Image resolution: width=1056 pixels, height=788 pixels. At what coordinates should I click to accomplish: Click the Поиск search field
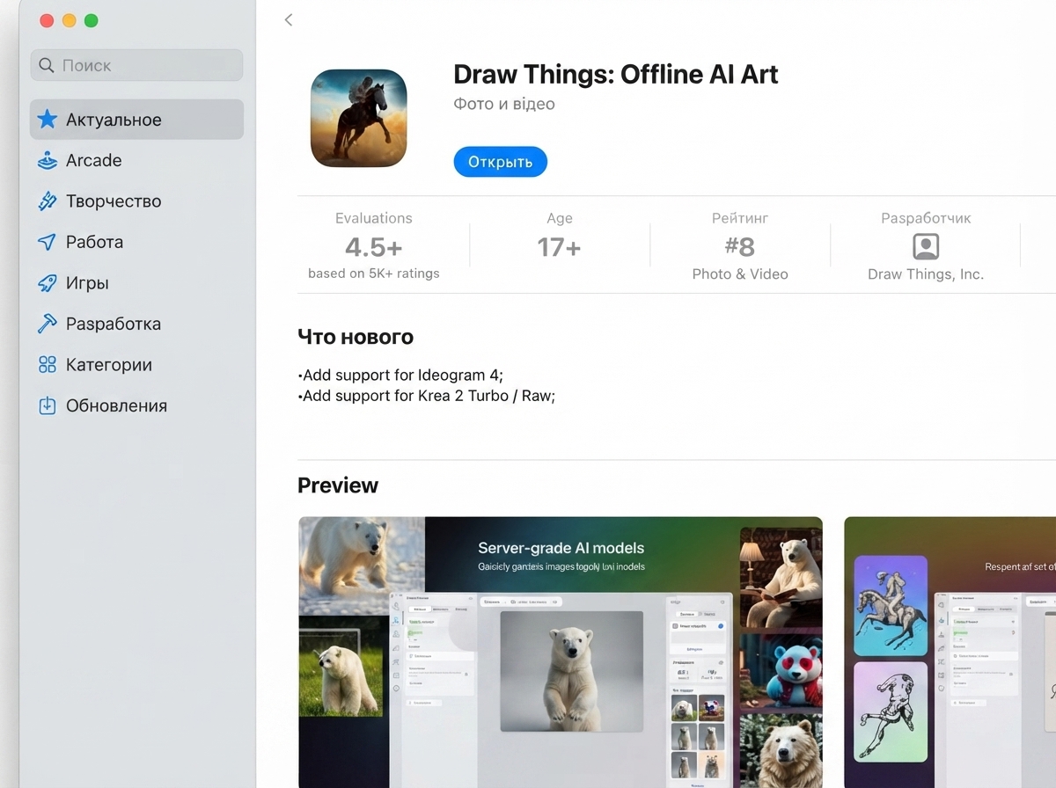point(136,65)
